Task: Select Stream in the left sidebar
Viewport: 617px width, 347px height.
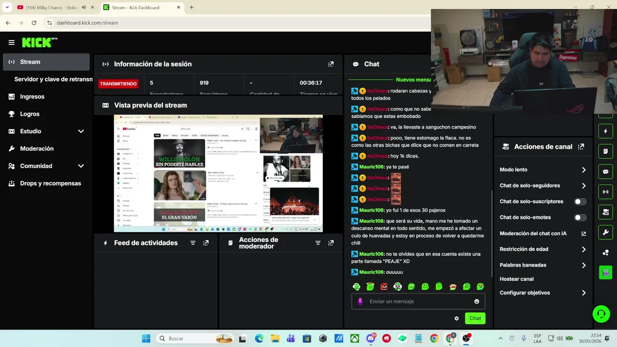Action: pos(46,62)
